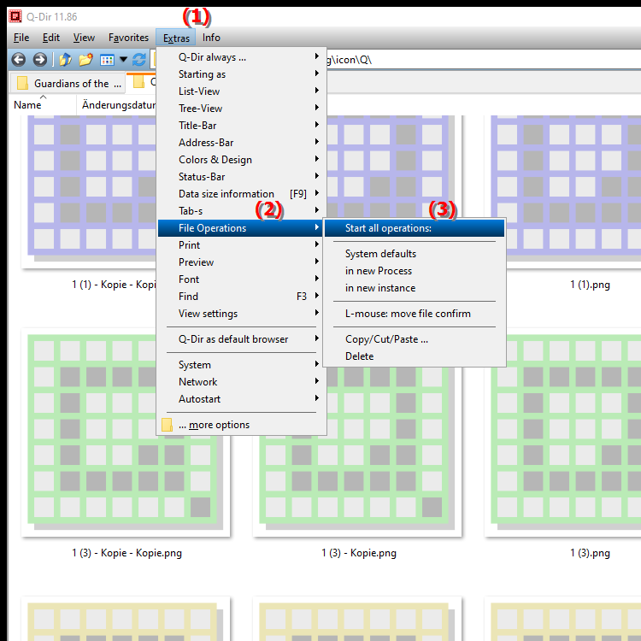This screenshot has width=641, height=641.
Task: Toggle L-mouse: move file confirm
Action: 415,314
